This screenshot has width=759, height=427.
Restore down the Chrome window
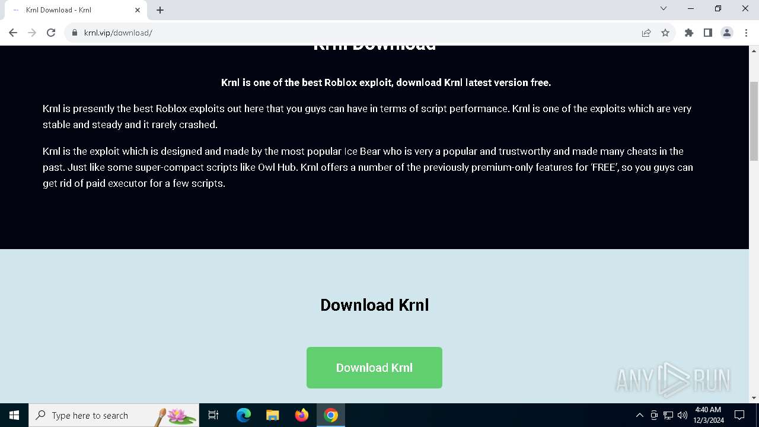point(718,8)
